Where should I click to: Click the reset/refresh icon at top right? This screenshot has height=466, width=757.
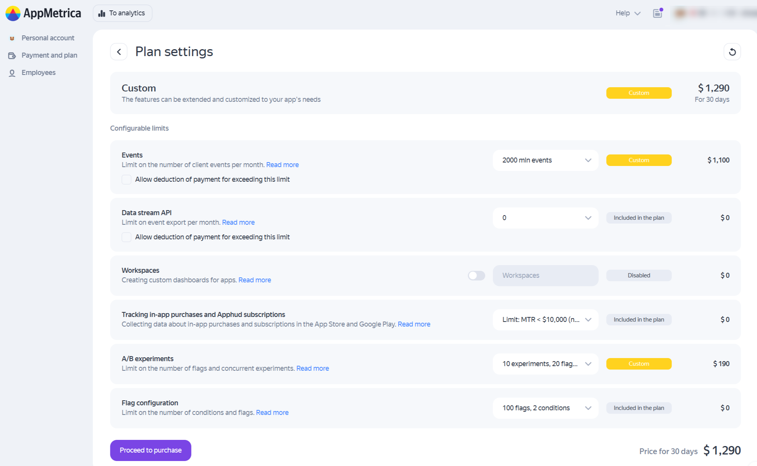coord(732,52)
